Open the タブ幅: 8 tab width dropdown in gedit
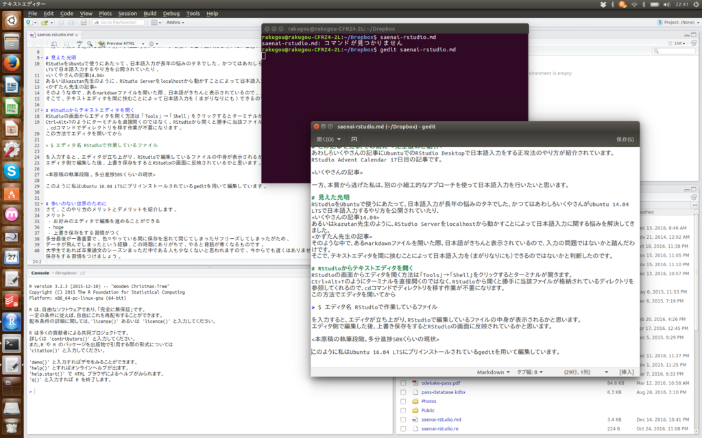The image size is (702, 438). (530, 372)
